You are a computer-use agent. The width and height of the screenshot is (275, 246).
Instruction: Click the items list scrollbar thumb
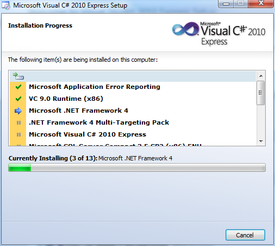pyautogui.click(x=261, y=93)
